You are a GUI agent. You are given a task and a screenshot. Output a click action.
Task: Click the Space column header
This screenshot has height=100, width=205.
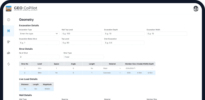[56, 64]
